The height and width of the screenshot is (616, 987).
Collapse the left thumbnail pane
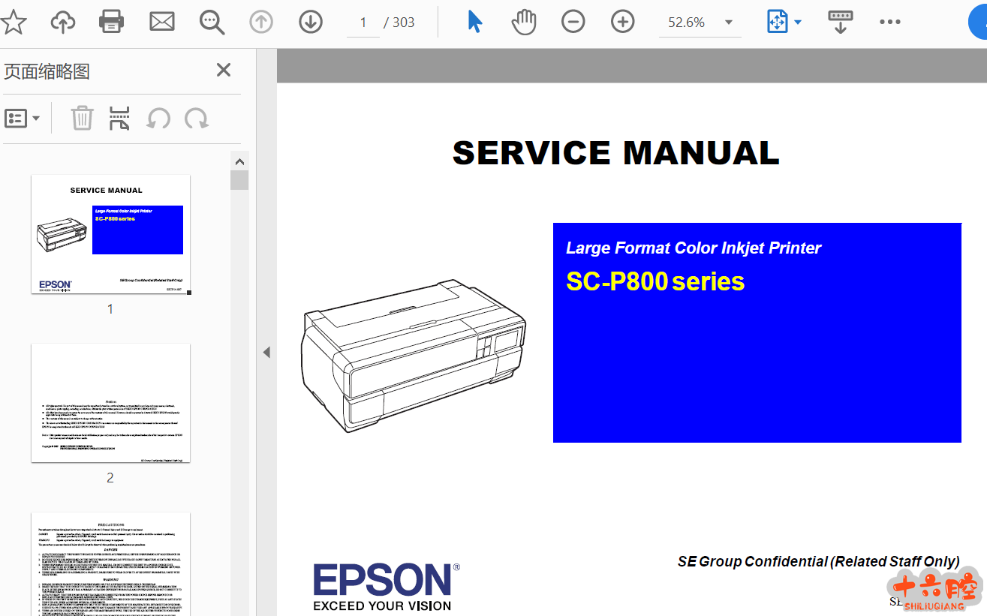pos(266,353)
